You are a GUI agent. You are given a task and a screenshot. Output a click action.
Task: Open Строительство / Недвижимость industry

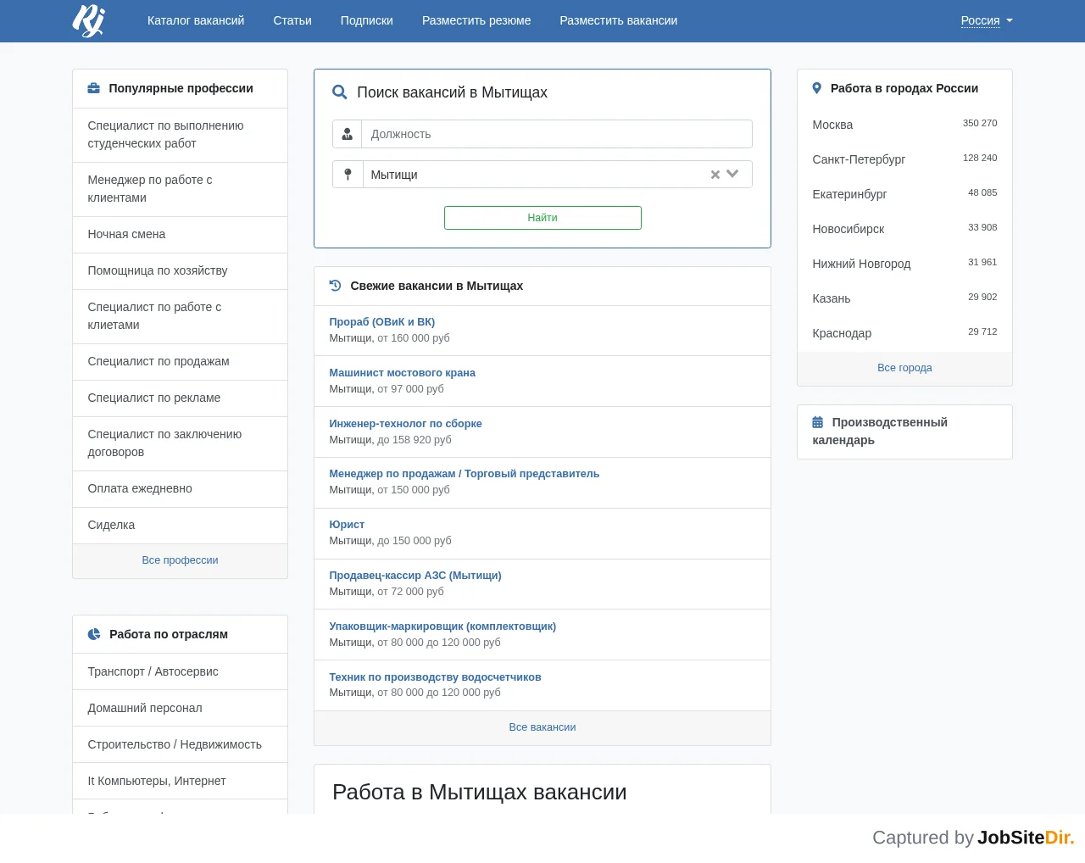coord(180,745)
